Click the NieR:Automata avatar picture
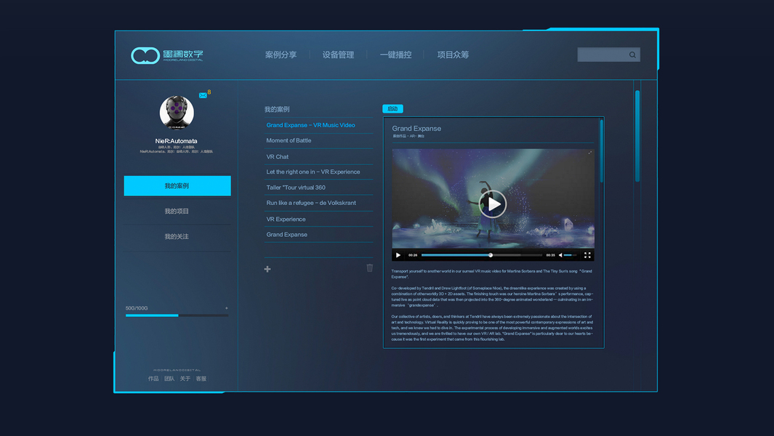This screenshot has height=436, width=774. pos(177,113)
